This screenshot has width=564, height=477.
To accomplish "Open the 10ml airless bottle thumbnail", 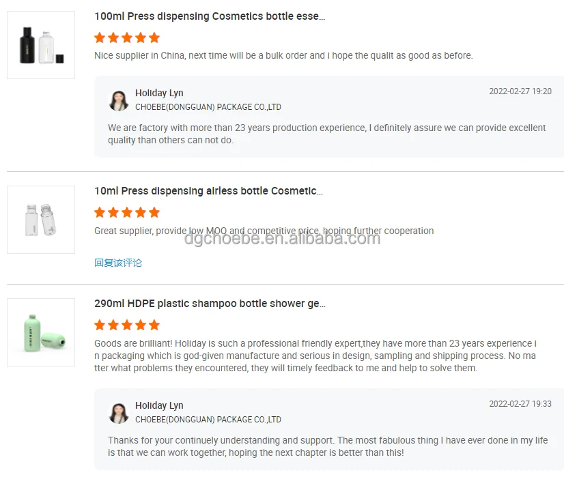I will [41, 220].
